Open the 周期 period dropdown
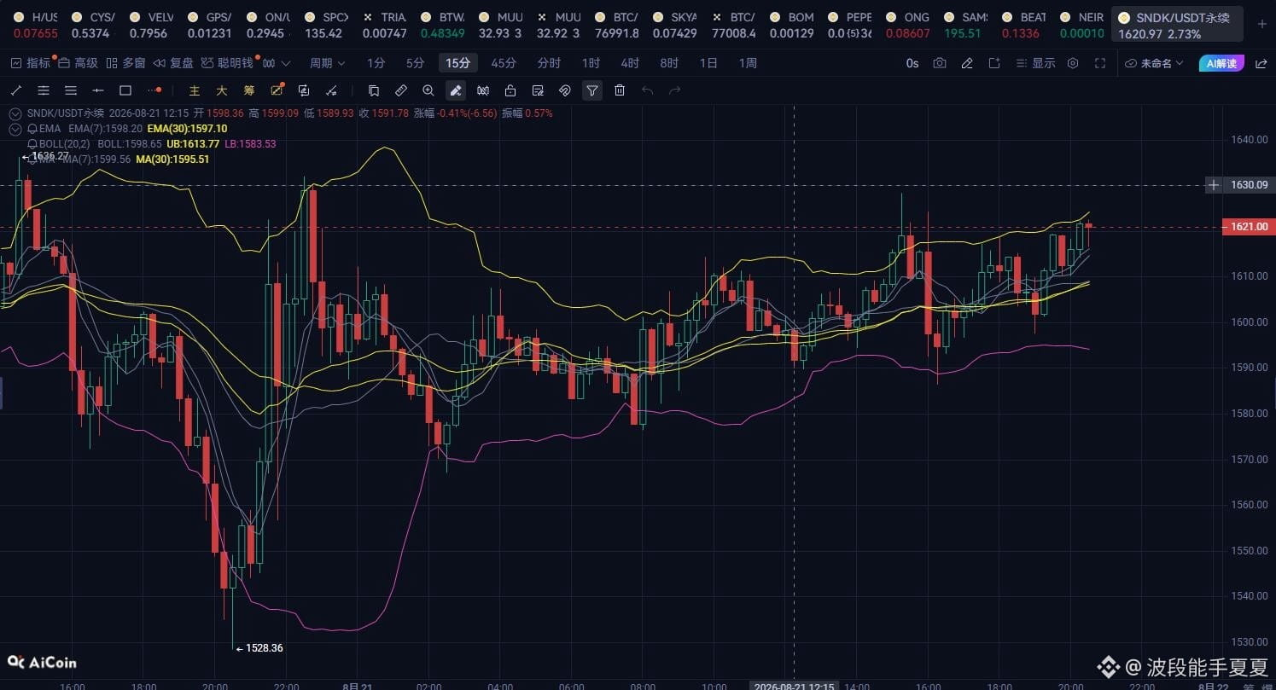Viewport: 1276px width, 690px height. pyautogui.click(x=327, y=63)
